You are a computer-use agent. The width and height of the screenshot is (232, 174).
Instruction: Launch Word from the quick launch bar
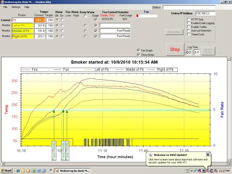click(39, 171)
